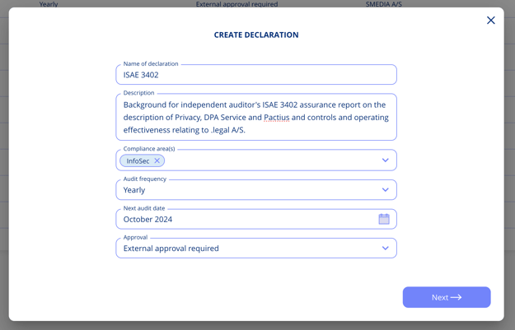Click inside the Description text area
The image size is (515, 330).
click(x=255, y=117)
